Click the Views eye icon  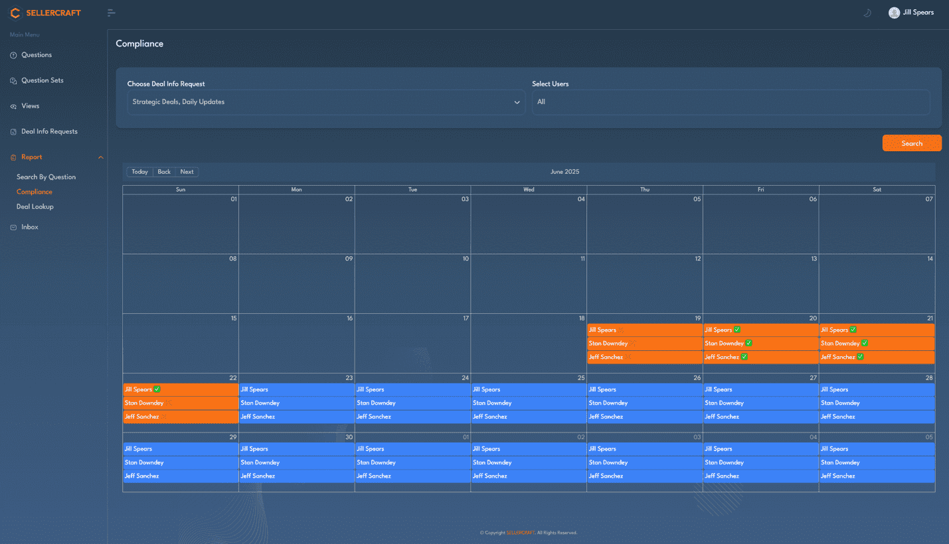click(x=13, y=106)
